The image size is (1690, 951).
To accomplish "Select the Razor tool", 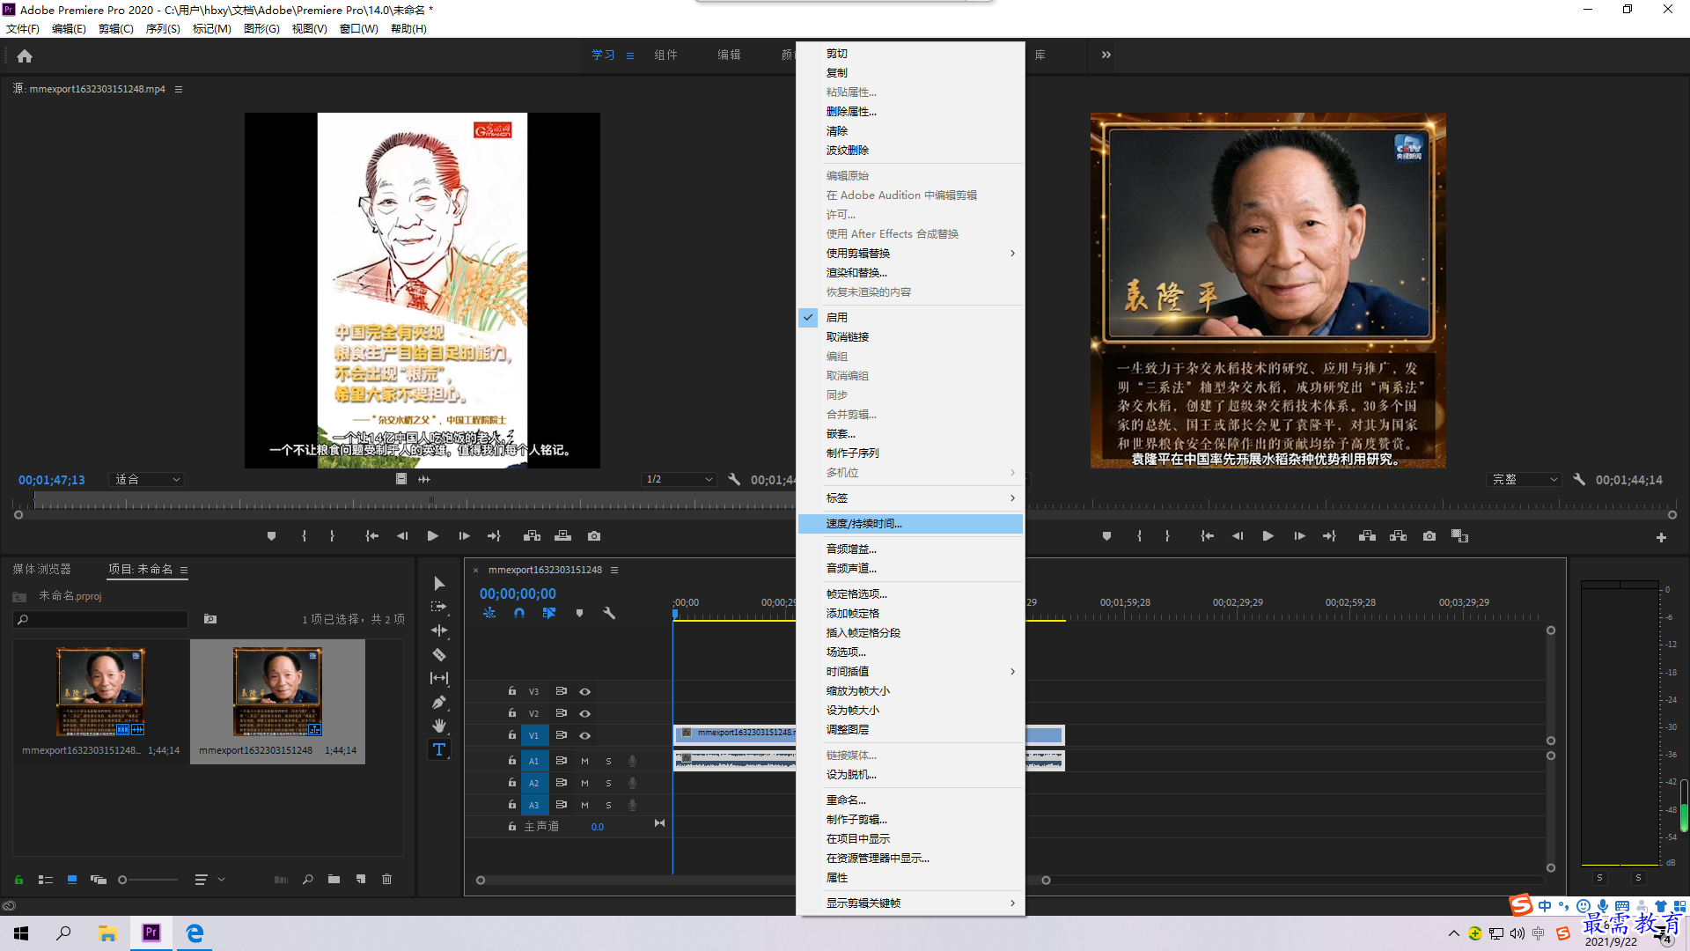I will pyautogui.click(x=439, y=654).
